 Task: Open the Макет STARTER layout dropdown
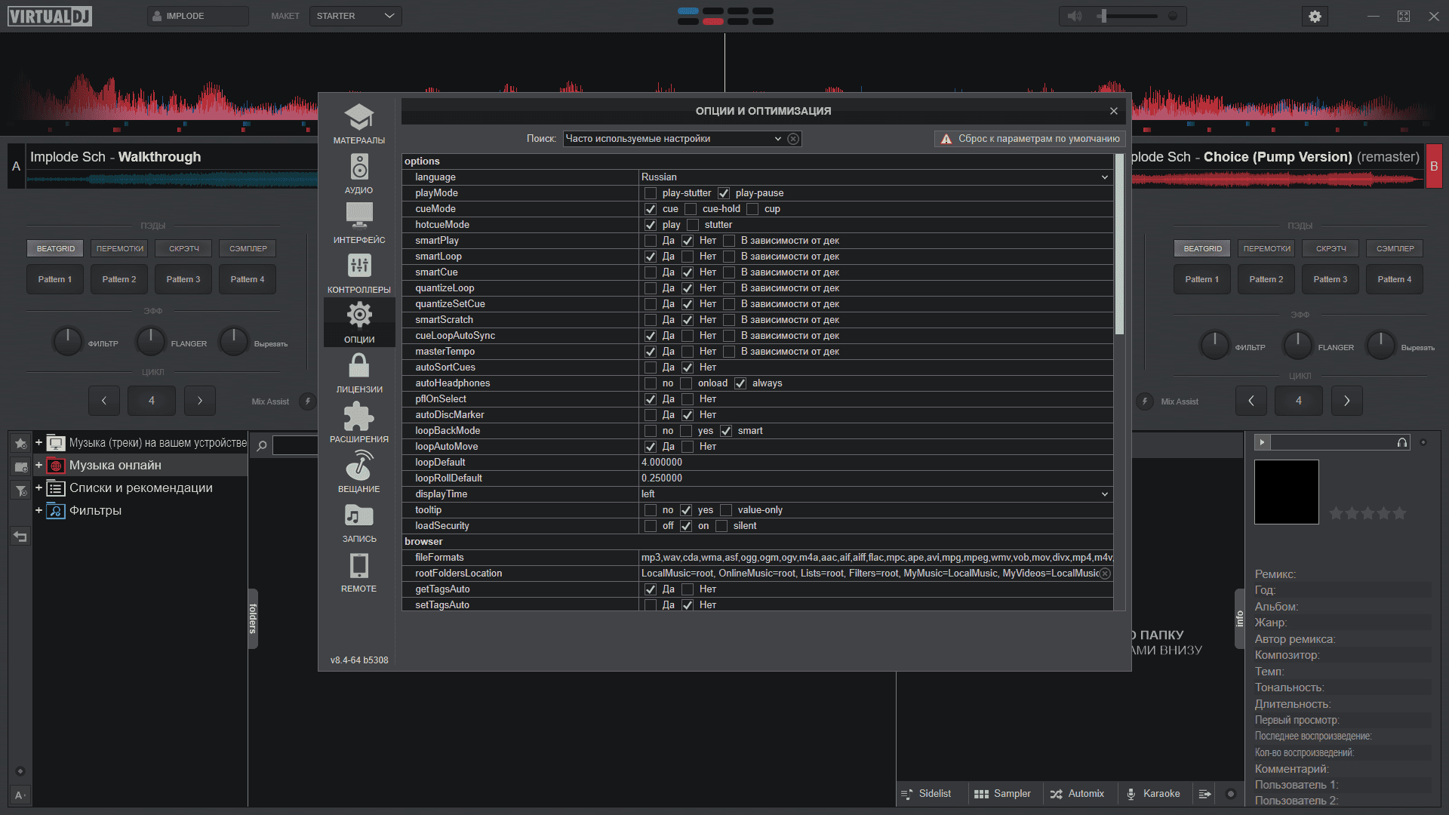[x=355, y=16]
